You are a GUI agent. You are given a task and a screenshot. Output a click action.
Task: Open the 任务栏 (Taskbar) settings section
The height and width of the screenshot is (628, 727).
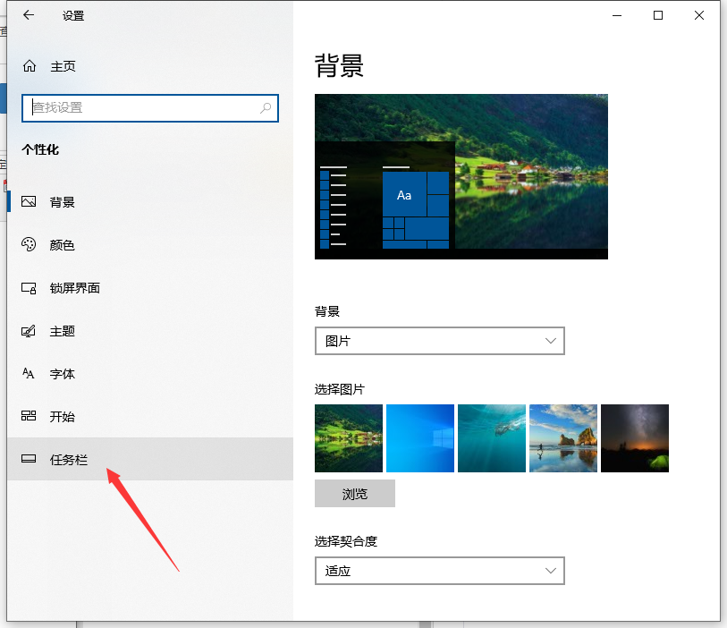coord(64,459)
